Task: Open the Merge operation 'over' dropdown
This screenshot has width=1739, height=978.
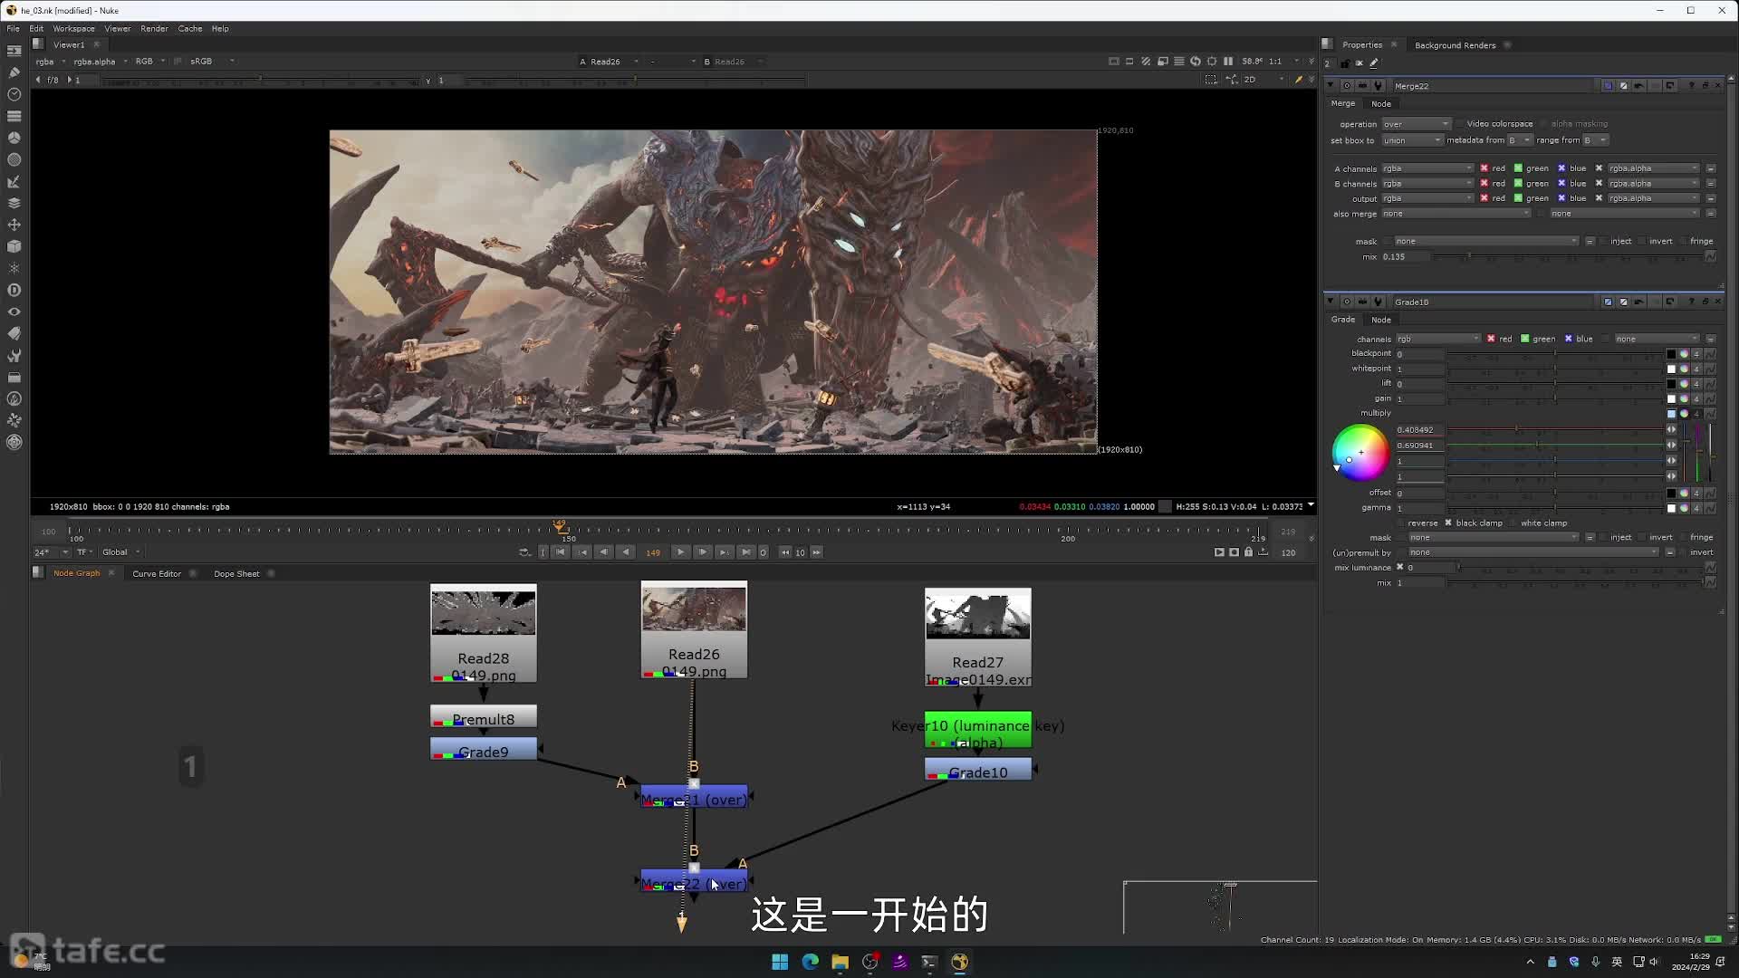Action: (x=1417, y=124)
